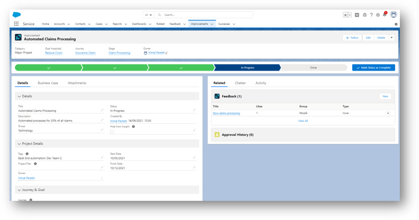The image size is (419, 220).
Task: Open the Setup gear icon
Action: point(378,15)
